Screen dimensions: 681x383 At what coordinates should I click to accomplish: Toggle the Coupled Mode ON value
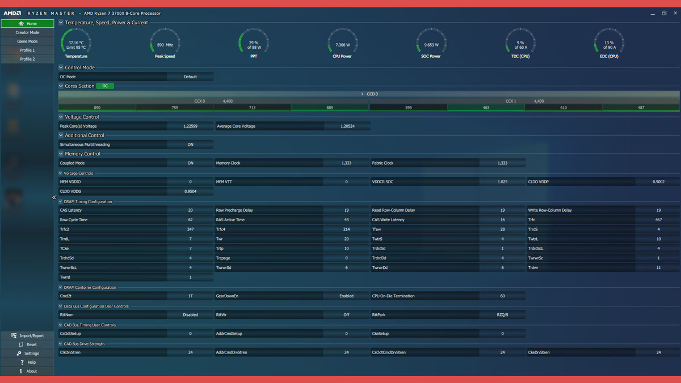coord(191,163)
